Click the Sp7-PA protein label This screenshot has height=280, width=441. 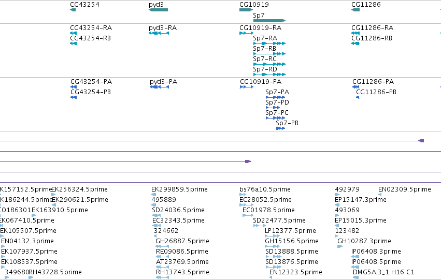pos(277,92)
